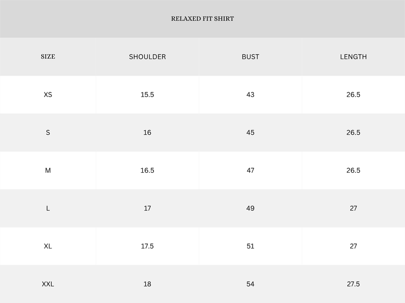Image resolution: width=405 pixels, height=303 pixels.
Task: Select the shoulder value 16.5 cell
Action: tap(147, 170)
